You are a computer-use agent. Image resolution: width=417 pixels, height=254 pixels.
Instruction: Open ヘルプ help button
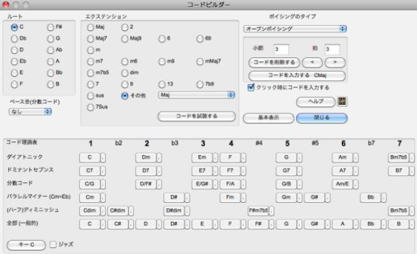(316, 102)
